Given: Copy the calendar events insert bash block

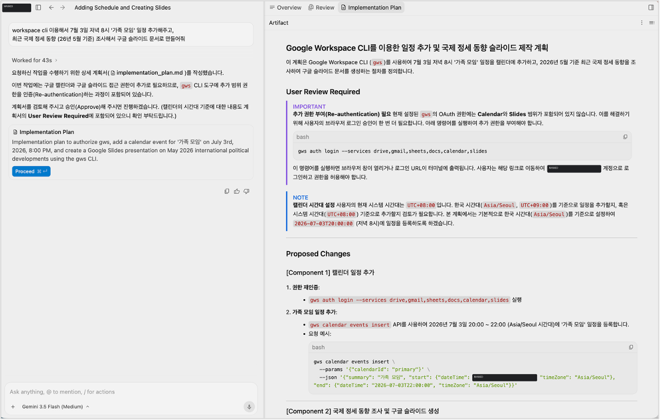Looking at the screenshot, I should 630,347.
